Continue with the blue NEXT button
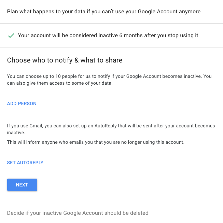This screenshot has height=223, width=223. [x=22, y=185]
